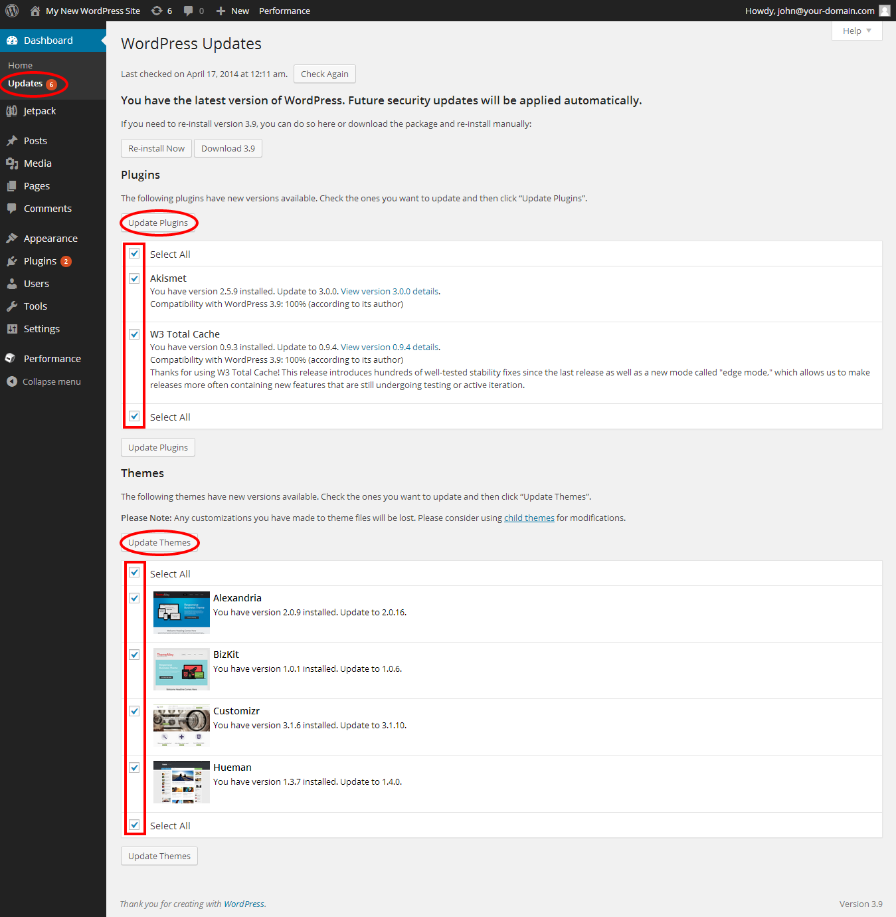This screenshot has width=896, height=917.
Task: Click the updates refresh icon in admin bar
Action: 157,11
